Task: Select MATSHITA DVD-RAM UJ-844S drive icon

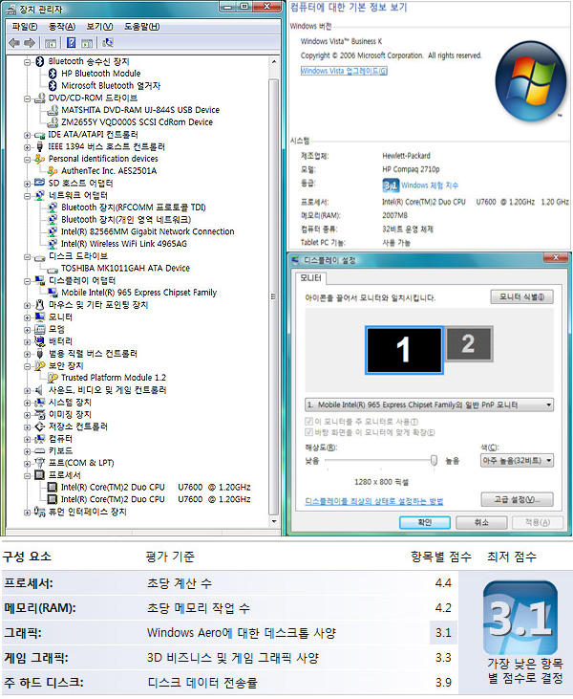Action: (53, 110)
